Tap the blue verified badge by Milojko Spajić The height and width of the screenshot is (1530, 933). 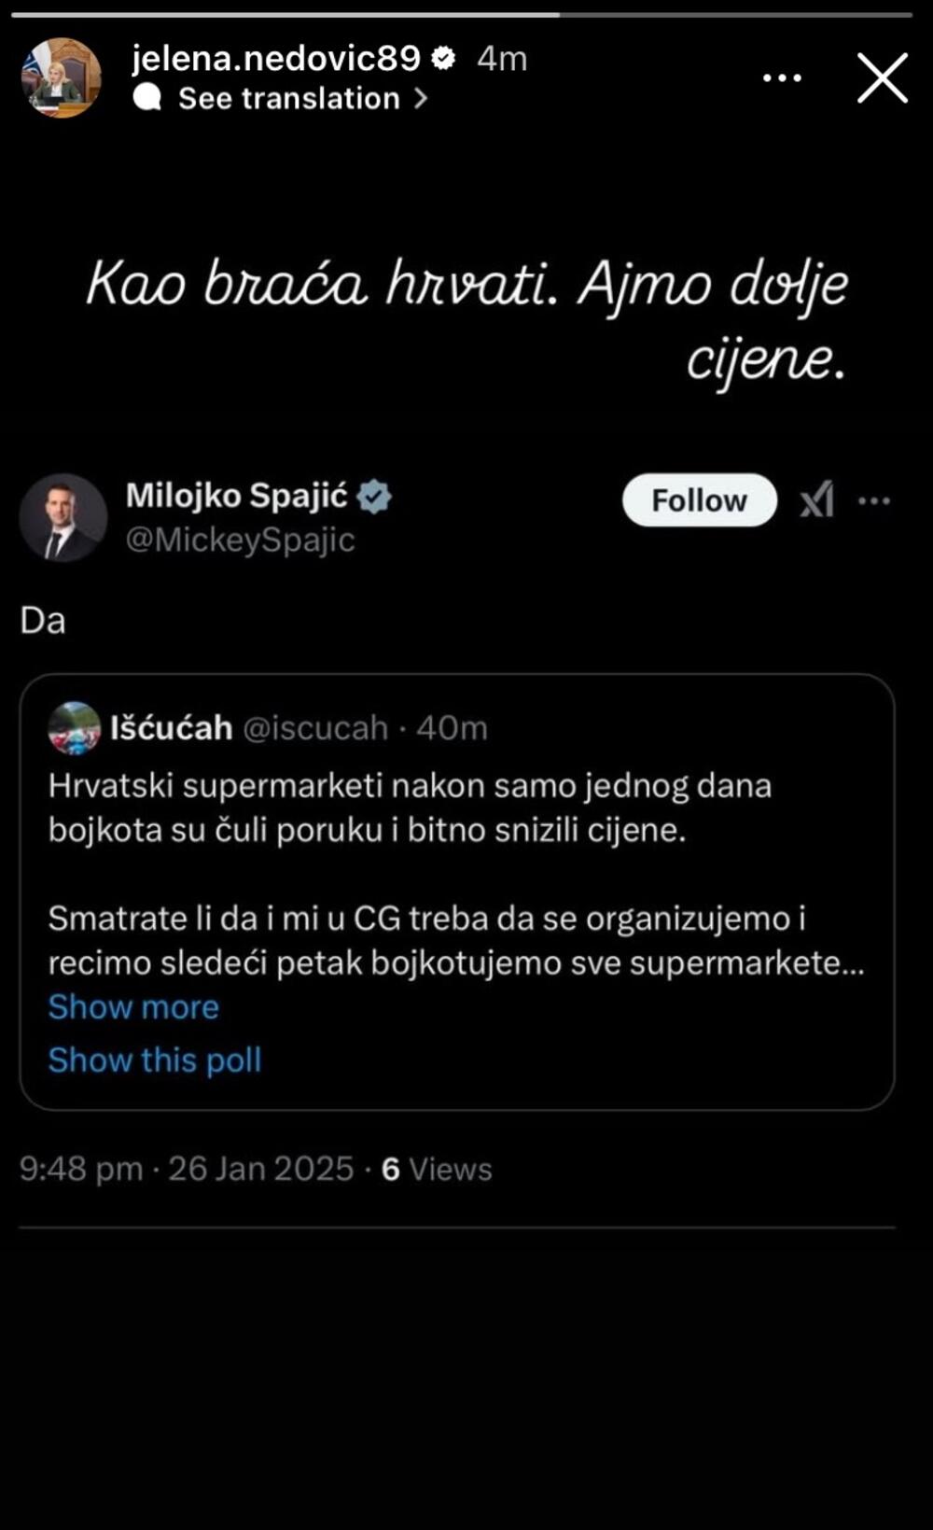pos(375,497)
